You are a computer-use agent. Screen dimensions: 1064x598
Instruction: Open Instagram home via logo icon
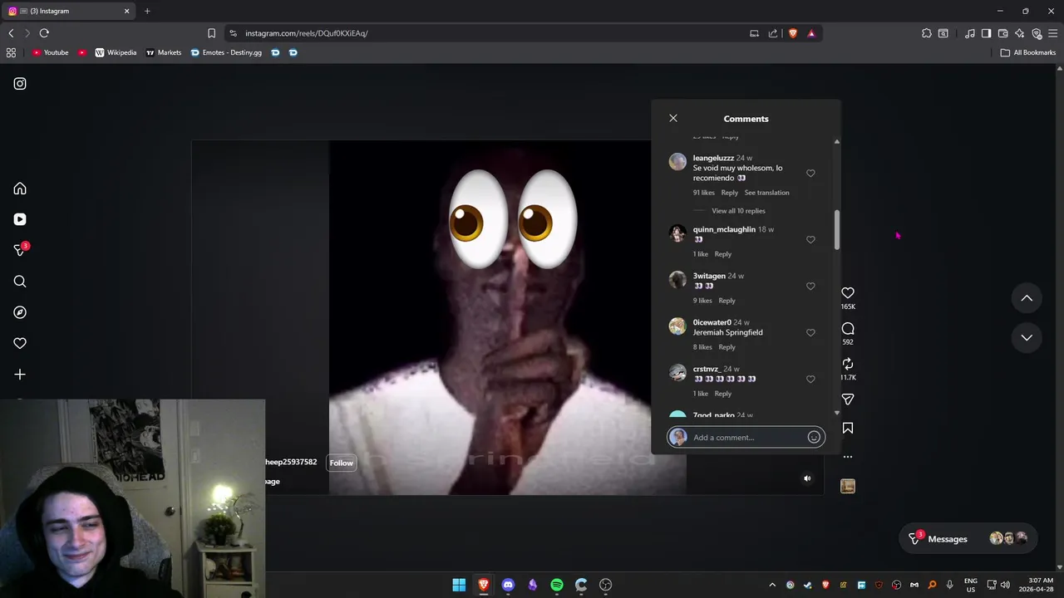pos(20,84)
